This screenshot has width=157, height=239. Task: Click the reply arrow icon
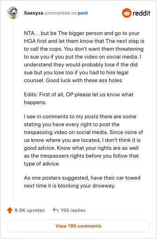coord(56,210)
